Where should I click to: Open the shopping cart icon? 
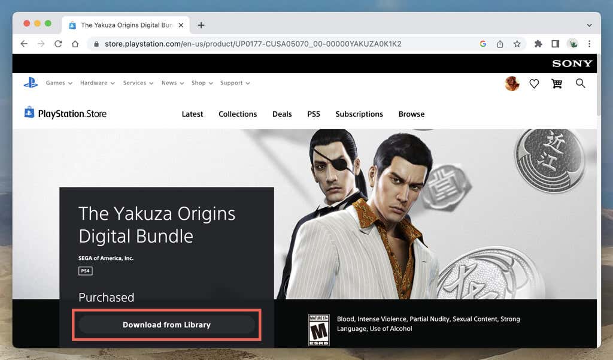click(557, 83)
